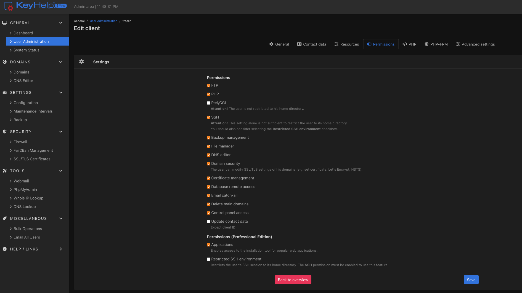
Task: Click the globe icon next to DOMAINS
Action: (5, 62)
